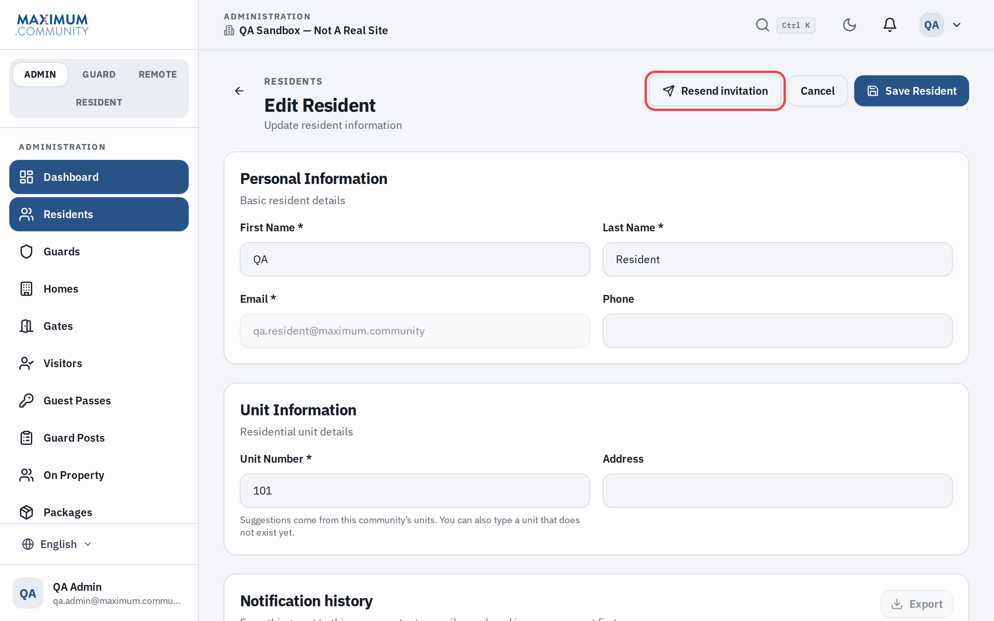Click the Resend invitation button
Image resolution: width=994 pixels, height=621 pixels.
tap(715, 91)
